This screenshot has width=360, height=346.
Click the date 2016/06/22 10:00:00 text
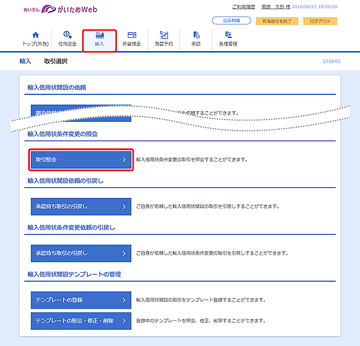pos(314,7)
